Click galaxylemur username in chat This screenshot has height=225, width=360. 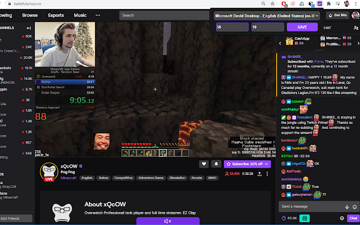[x=302, y=195]
